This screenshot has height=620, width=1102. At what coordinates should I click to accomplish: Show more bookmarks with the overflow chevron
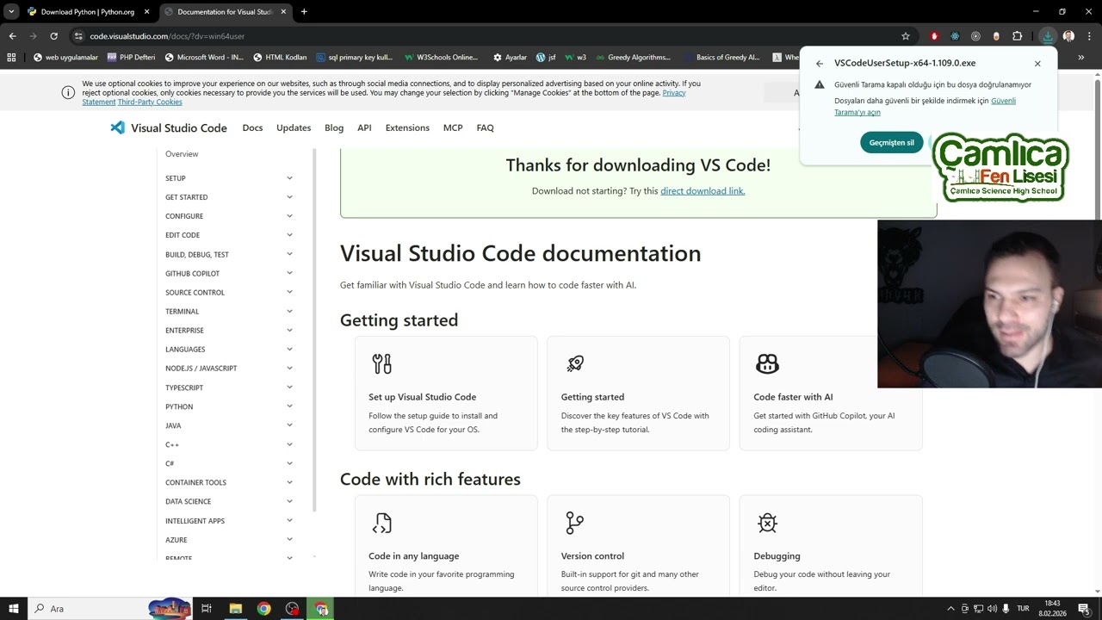click(1081, 58)
